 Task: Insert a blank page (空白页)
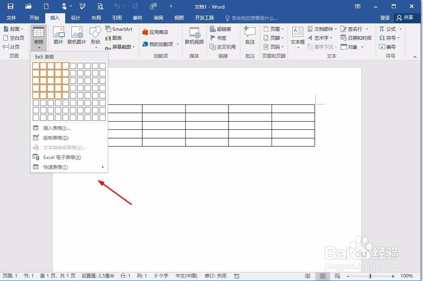[14, 38]
